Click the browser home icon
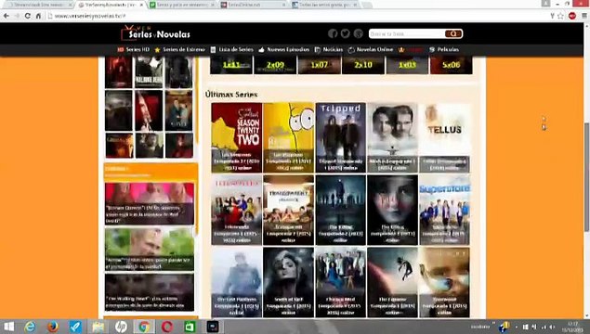This screenshot has width=590, height=334. (38, 16)
